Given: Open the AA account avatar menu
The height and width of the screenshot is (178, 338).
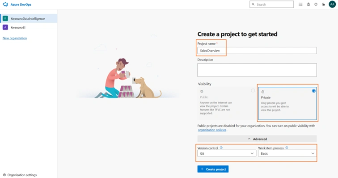Looking at the screenshot, I should pos(332,4).
